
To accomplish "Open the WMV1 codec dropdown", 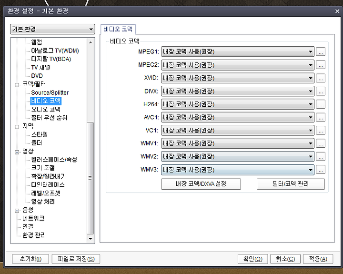I will (x=238, y=143).
